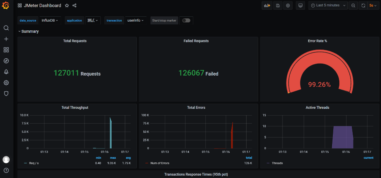Open the 5s refresh interval dropdown
381x178 pixels.
373,5
